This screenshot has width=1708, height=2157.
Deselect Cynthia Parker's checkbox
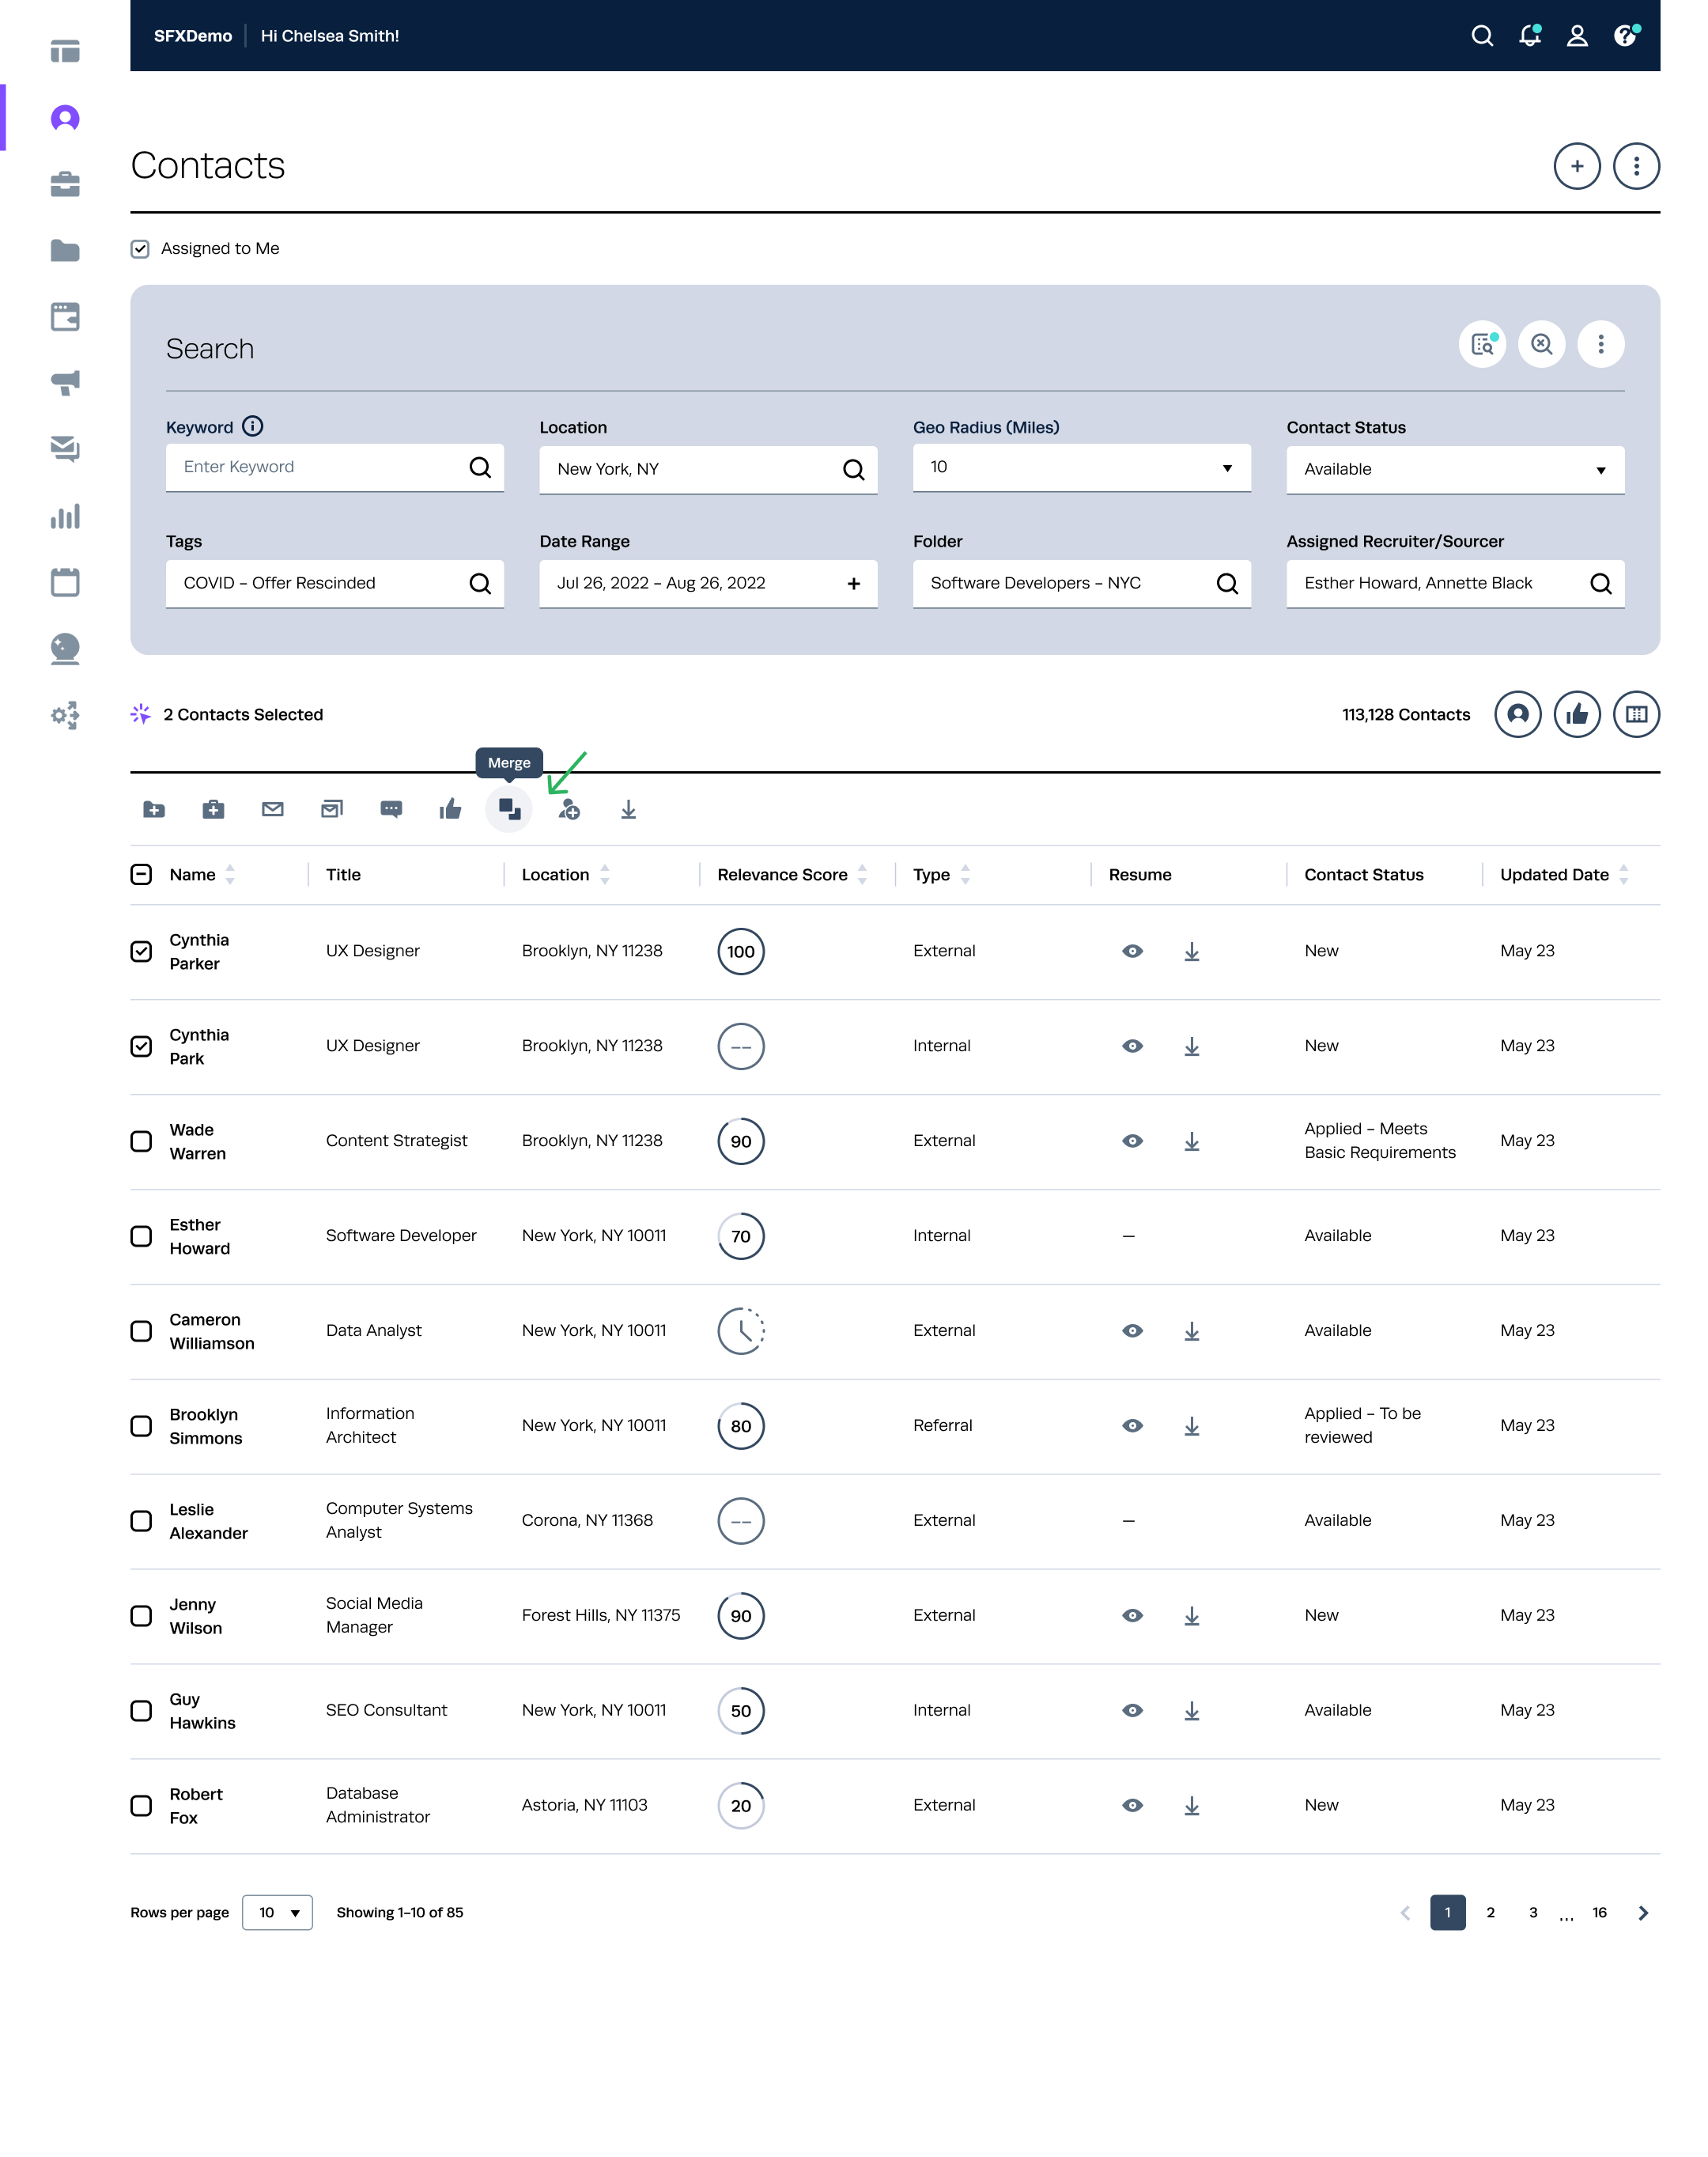point(141,952)
